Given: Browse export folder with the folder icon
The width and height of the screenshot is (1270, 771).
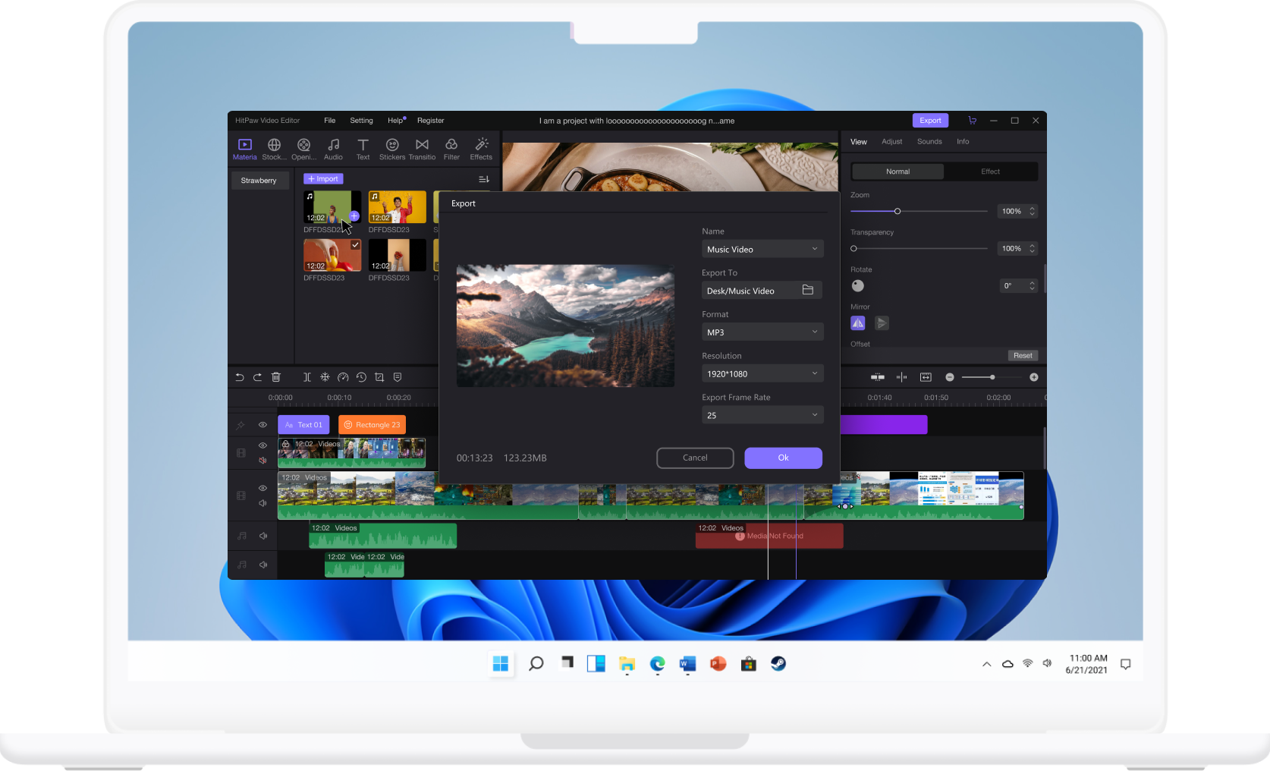Looking at the screenshot, I should click(x=808, y=290).
